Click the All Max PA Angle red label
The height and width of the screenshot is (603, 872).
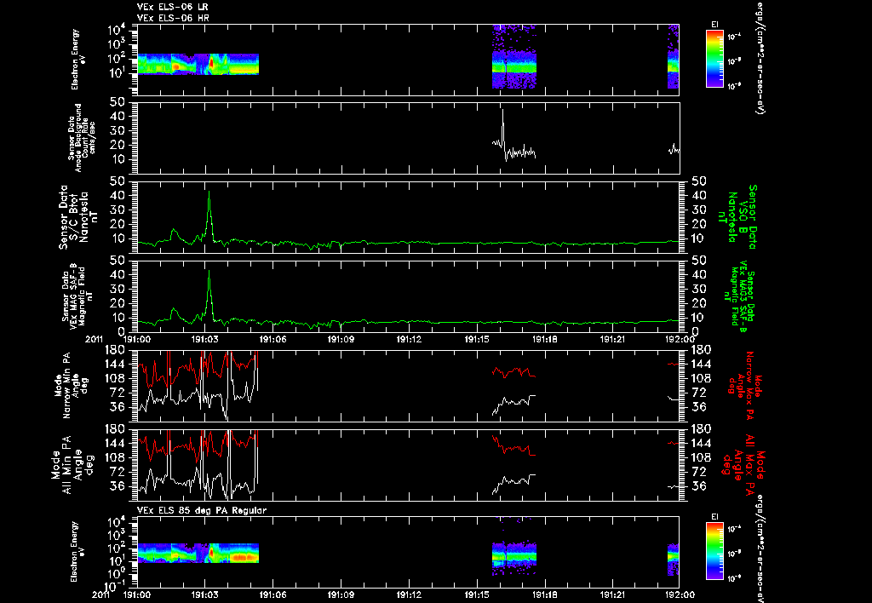point(743,464)
